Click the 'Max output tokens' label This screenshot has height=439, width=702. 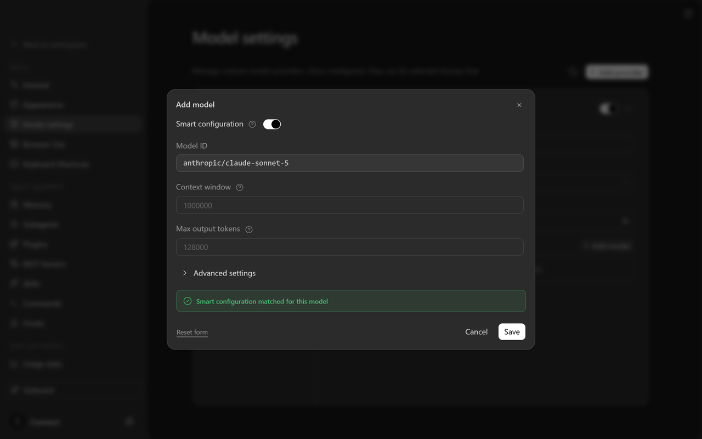coord(208,229)
